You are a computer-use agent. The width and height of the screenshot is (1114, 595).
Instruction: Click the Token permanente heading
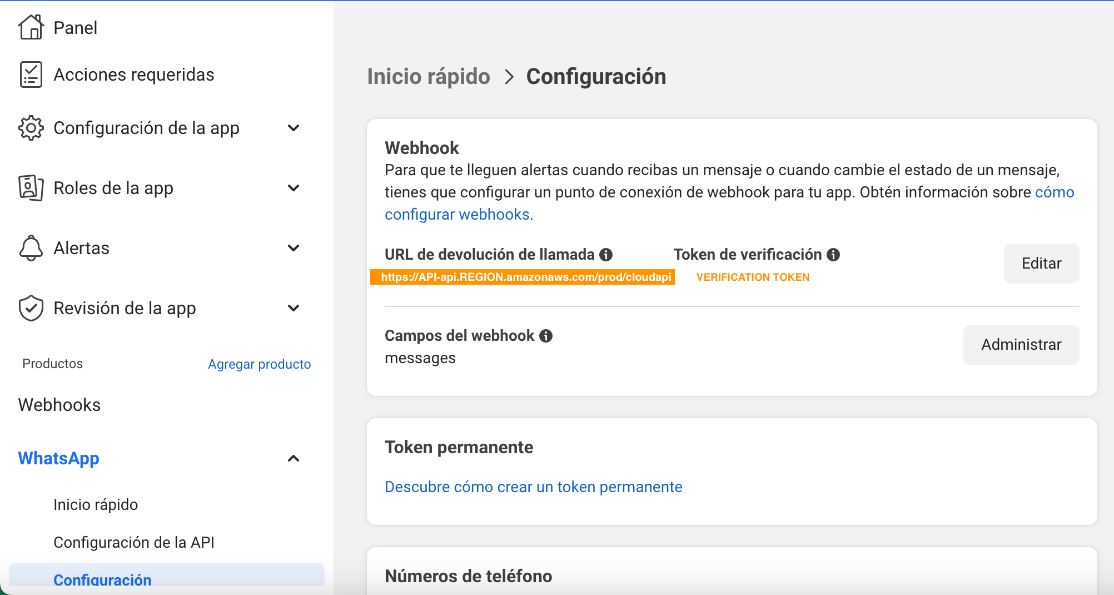(x=459, y=447)
